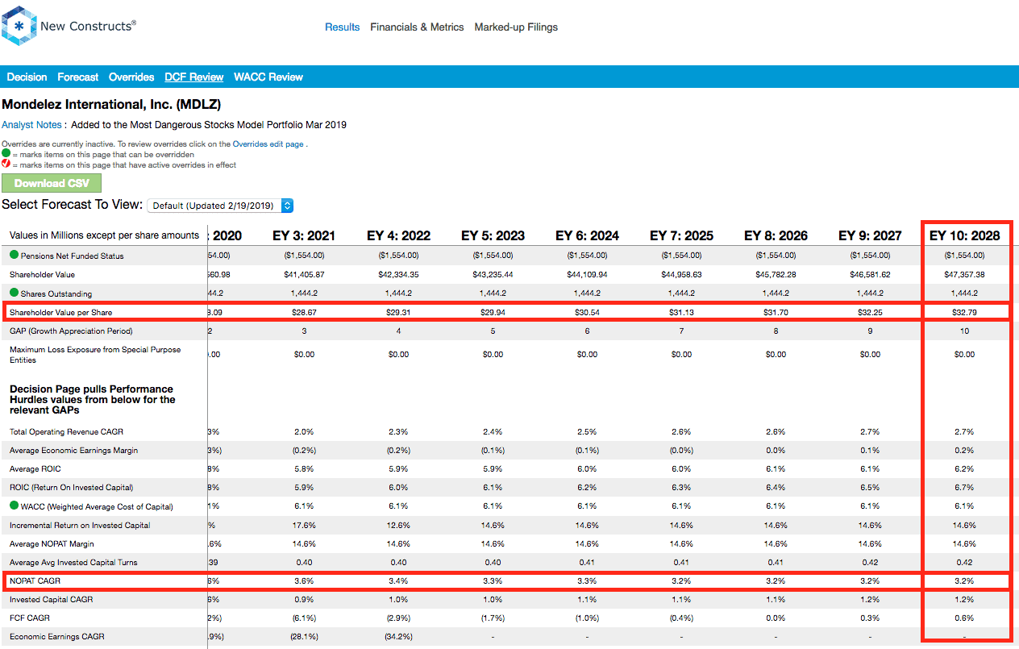Follow the Analyst Notes link
The width and height of the screenshot is (1019, 649).
pyautogui.click(x=31, y=125)
